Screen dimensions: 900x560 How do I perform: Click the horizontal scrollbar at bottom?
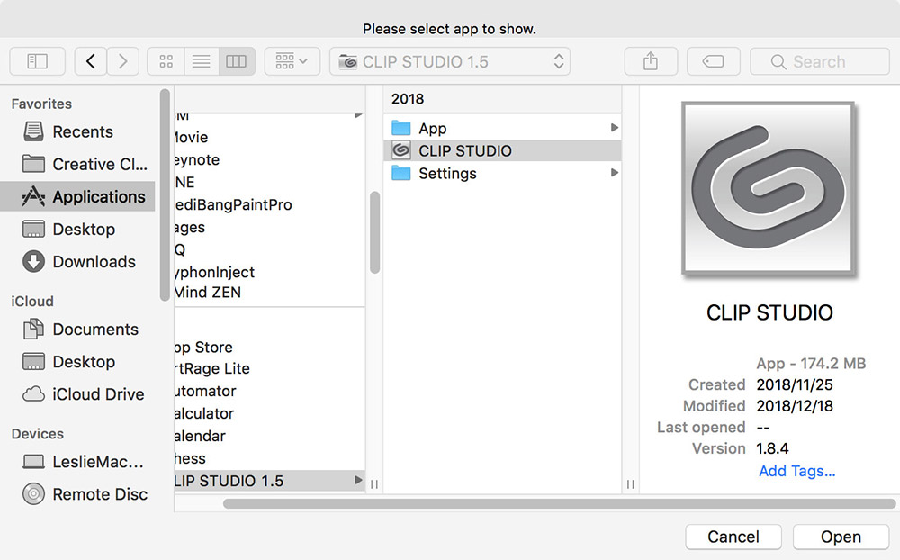pyautogui.click(x=559, y=503)
